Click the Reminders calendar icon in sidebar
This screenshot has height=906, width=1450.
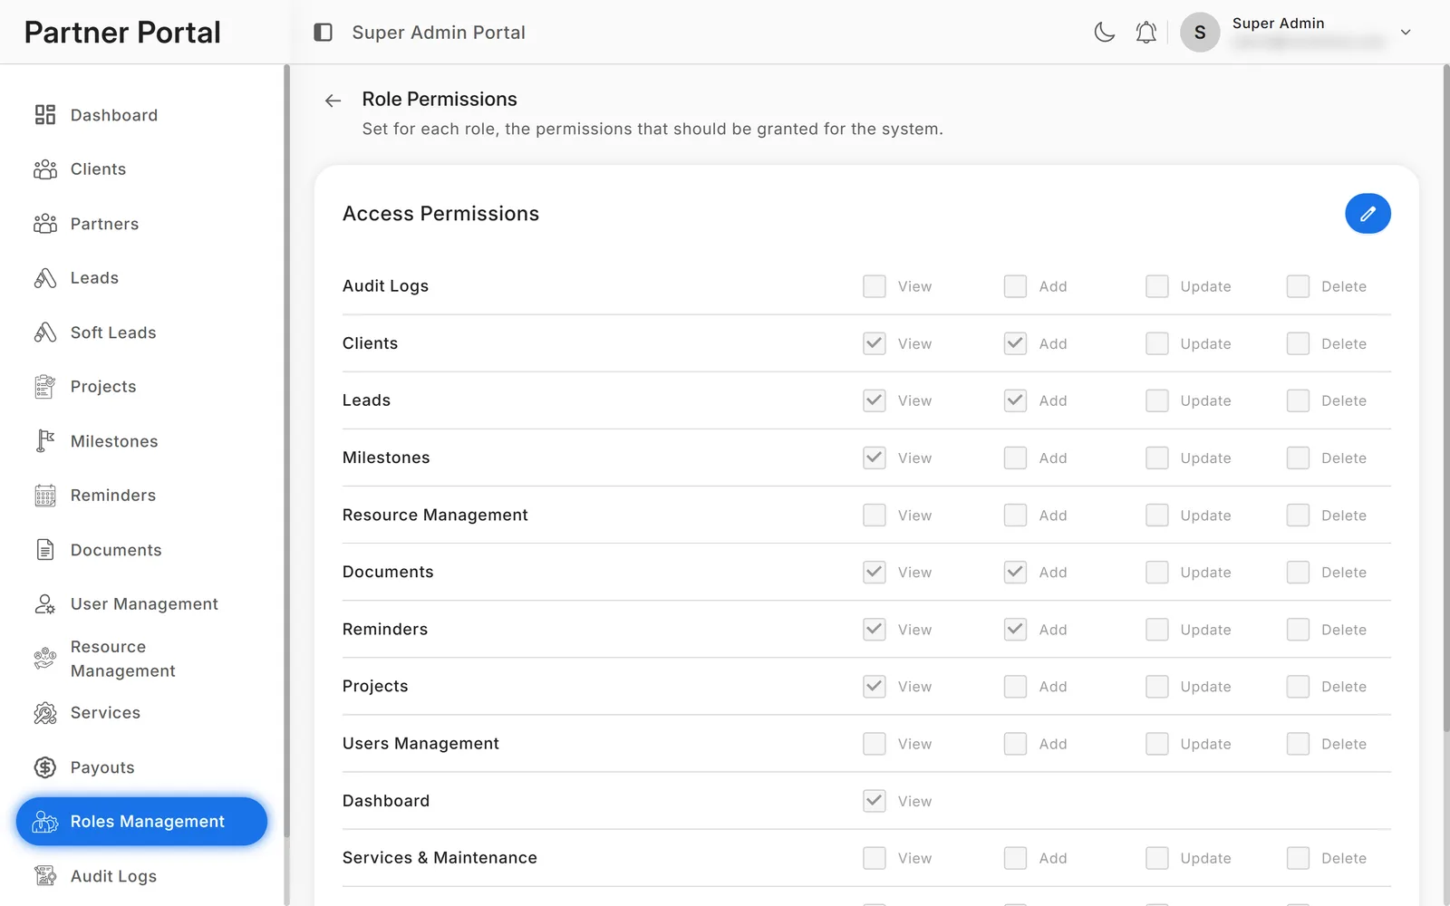coord(45,496)
